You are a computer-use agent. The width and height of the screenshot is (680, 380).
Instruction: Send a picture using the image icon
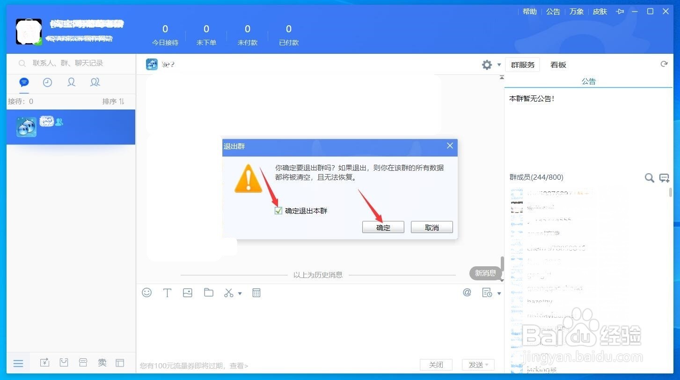point(188,293)
